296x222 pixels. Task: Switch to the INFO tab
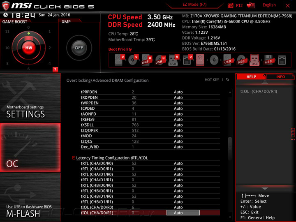[x=280, y=76]
